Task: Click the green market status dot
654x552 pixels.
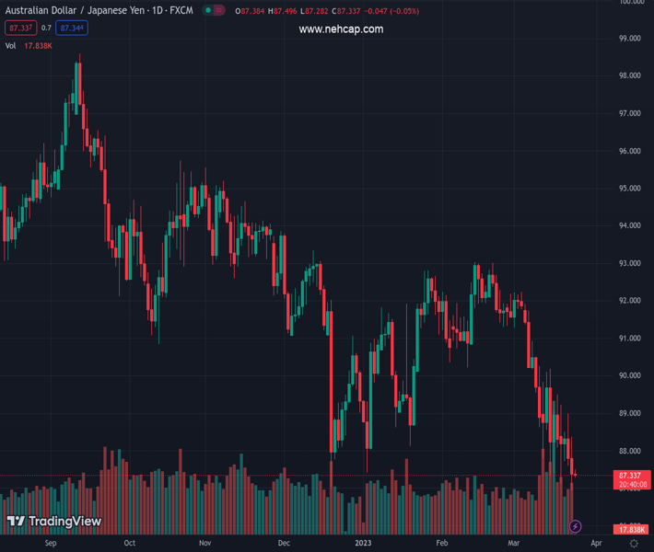Action: (x=208, y=11)
